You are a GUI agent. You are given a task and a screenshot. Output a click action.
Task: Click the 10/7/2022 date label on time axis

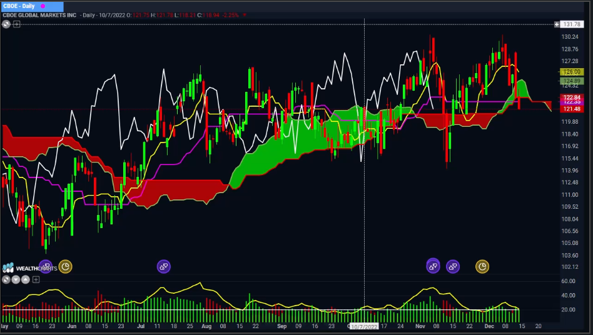point(364,326)
